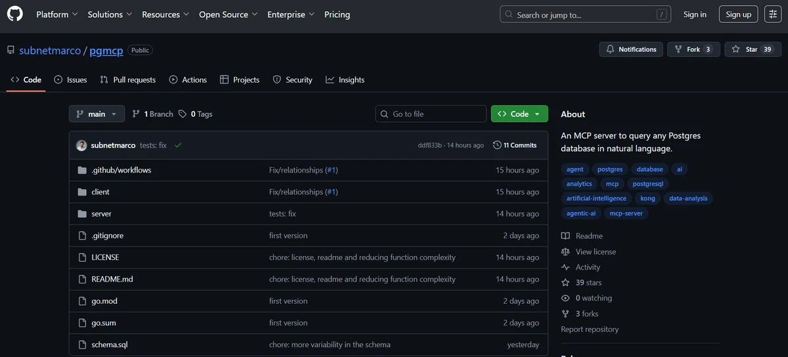Image resolution: width=788 pixels, height=357 pixels.
Task: Click the folder icon for server
Action: (82, 213)
